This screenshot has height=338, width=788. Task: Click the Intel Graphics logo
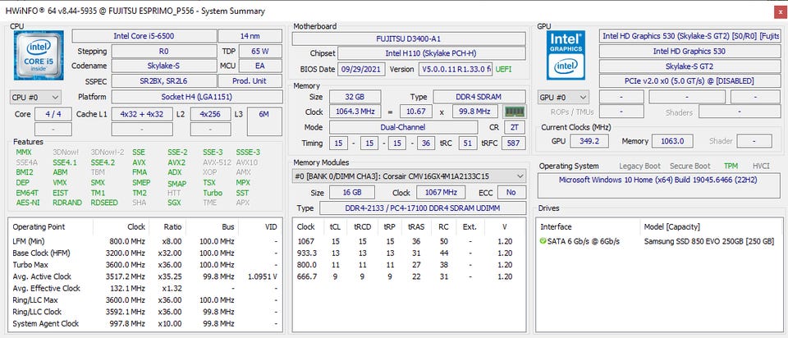point(566,55)
